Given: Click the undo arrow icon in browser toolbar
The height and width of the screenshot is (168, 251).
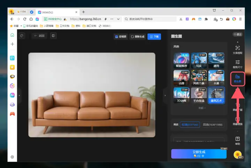Looking at the screenshot, I should coord(221,19).
